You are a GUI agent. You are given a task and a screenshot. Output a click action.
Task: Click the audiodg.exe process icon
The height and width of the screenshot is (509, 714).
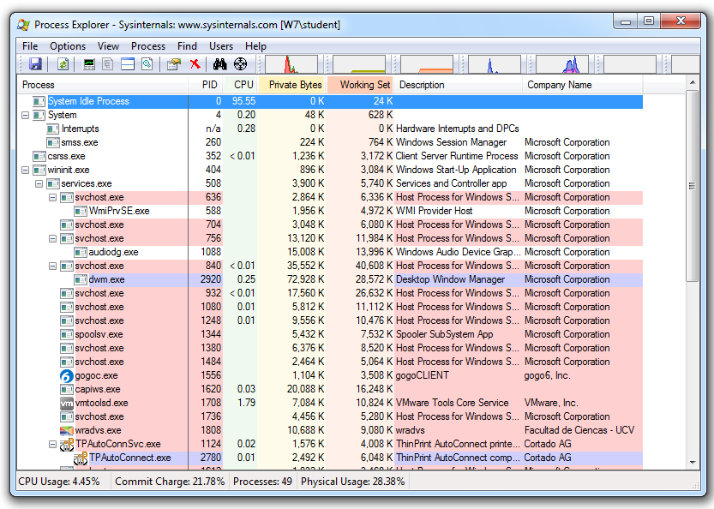coord(81,252)
